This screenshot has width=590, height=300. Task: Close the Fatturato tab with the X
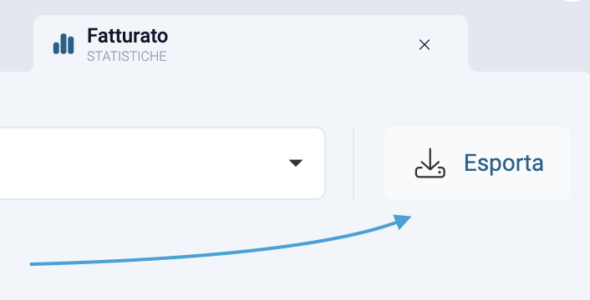coord(425,45)
